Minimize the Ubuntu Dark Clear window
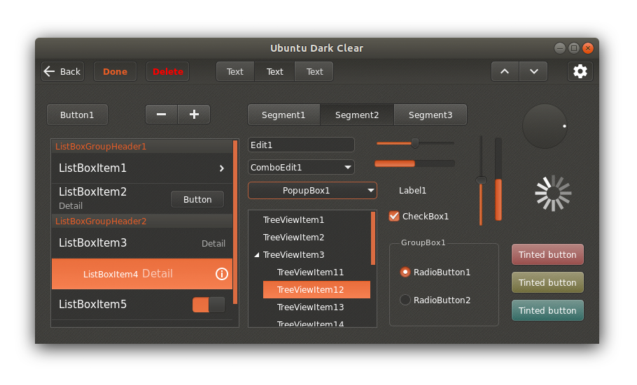 560,48
